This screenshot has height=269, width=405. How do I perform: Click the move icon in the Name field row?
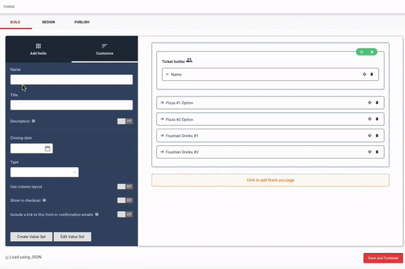coord(364,75)
